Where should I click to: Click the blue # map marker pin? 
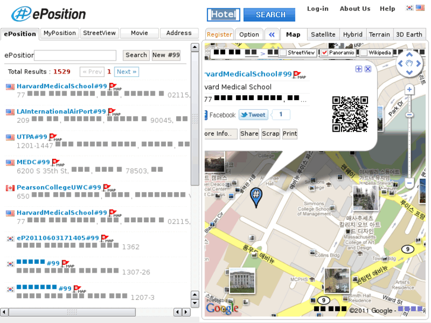click(256, 197)
